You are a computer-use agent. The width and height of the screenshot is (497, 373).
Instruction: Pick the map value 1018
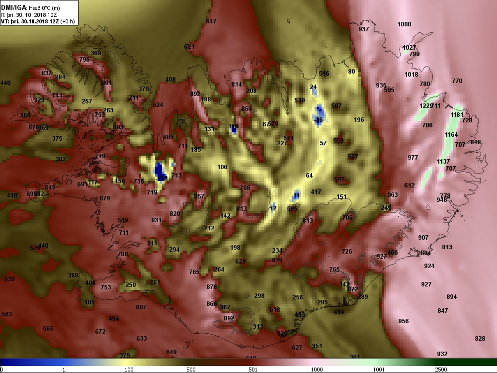pyautogui.click(x=412, y=75)
